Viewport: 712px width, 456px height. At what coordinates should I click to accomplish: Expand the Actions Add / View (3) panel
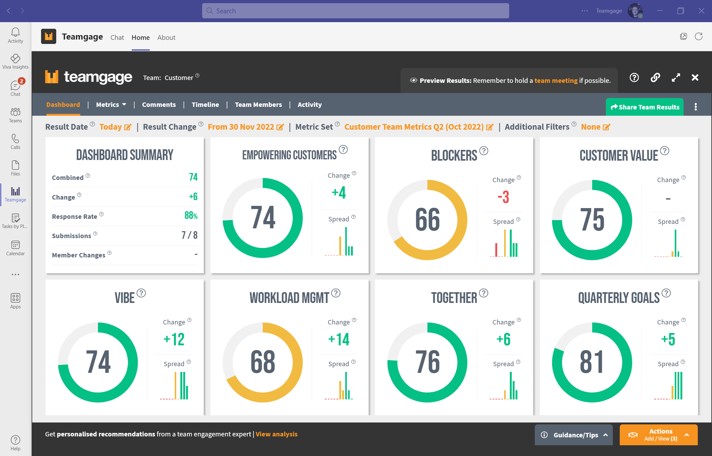click(659, 435)
